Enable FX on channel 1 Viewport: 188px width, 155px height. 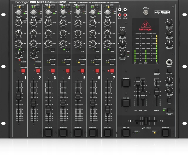[x=23, y=49]
